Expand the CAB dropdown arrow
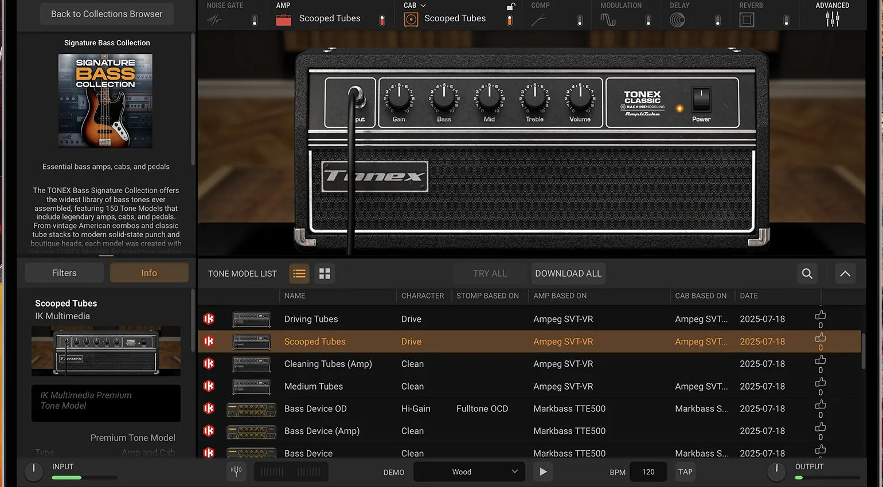Screen dimensions: 883x487 coord(423,6)
